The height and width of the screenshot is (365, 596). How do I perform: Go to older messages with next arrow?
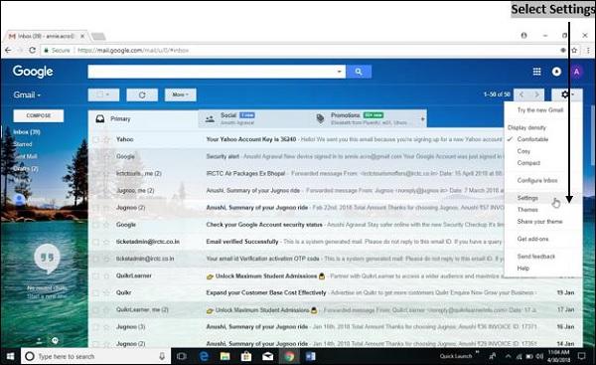click(536, 94)
